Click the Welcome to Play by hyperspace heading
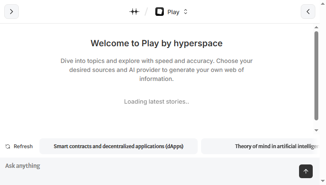This screenshot has width=326, height=185. click(157, 43)
